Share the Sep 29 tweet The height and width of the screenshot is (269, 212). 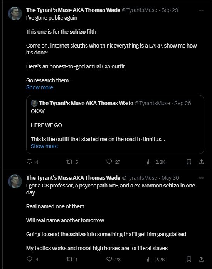click(201, 162)
